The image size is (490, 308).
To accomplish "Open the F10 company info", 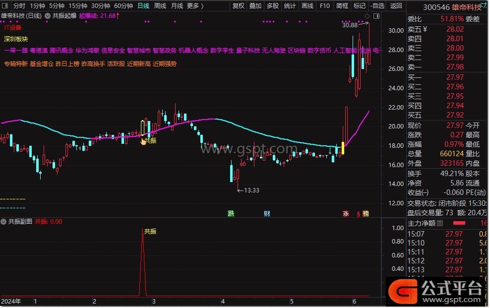I will pos(325,5).
